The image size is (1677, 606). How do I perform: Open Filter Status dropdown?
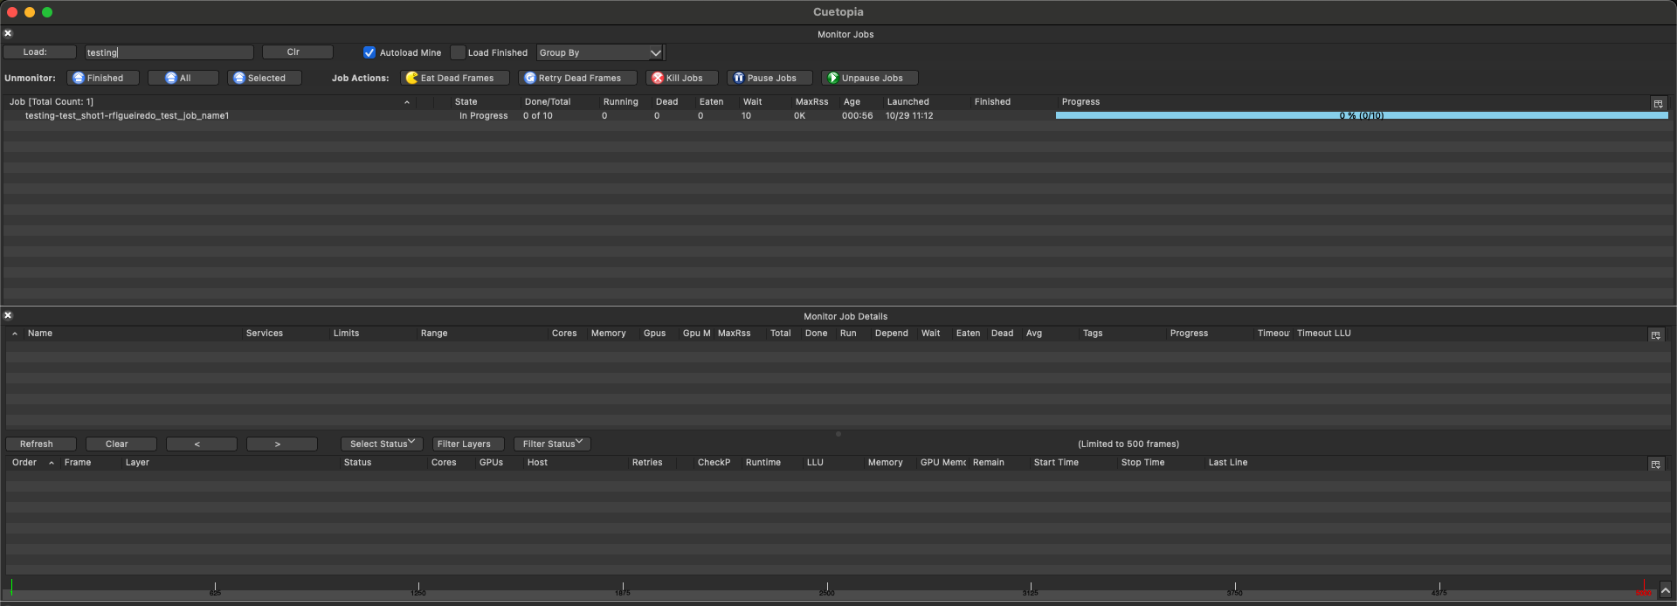(x=552, y=444)
